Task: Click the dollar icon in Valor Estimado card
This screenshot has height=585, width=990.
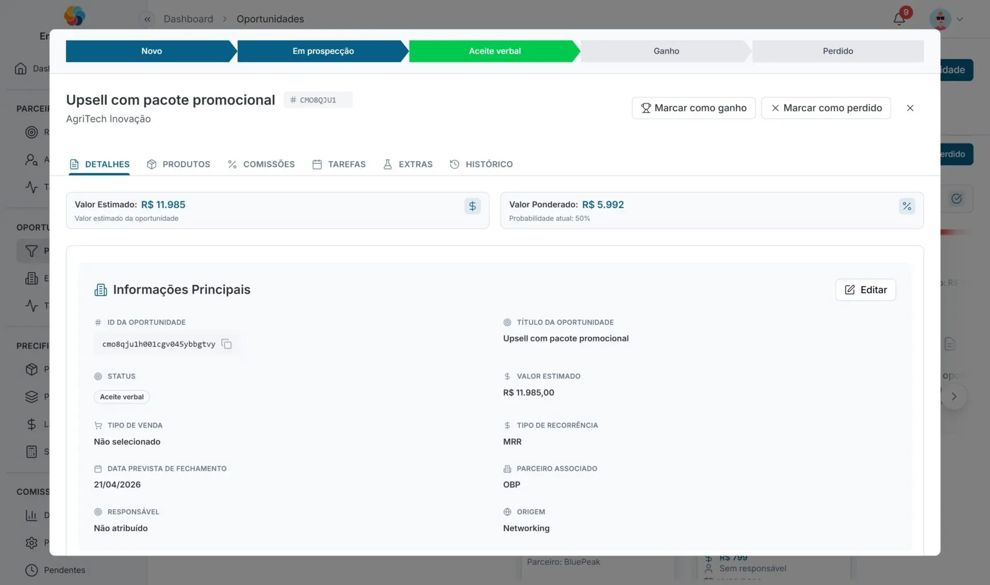Action: coord(472,206)
